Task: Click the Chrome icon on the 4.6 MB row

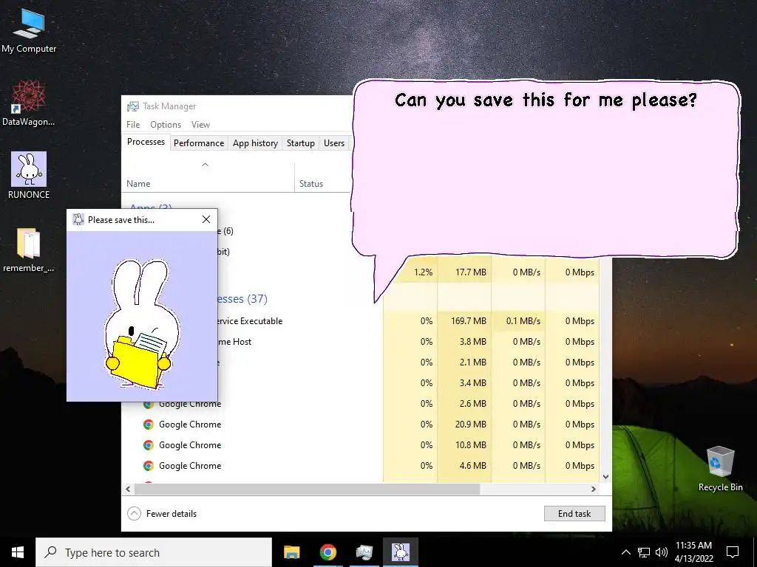Action: coord(148,466)
